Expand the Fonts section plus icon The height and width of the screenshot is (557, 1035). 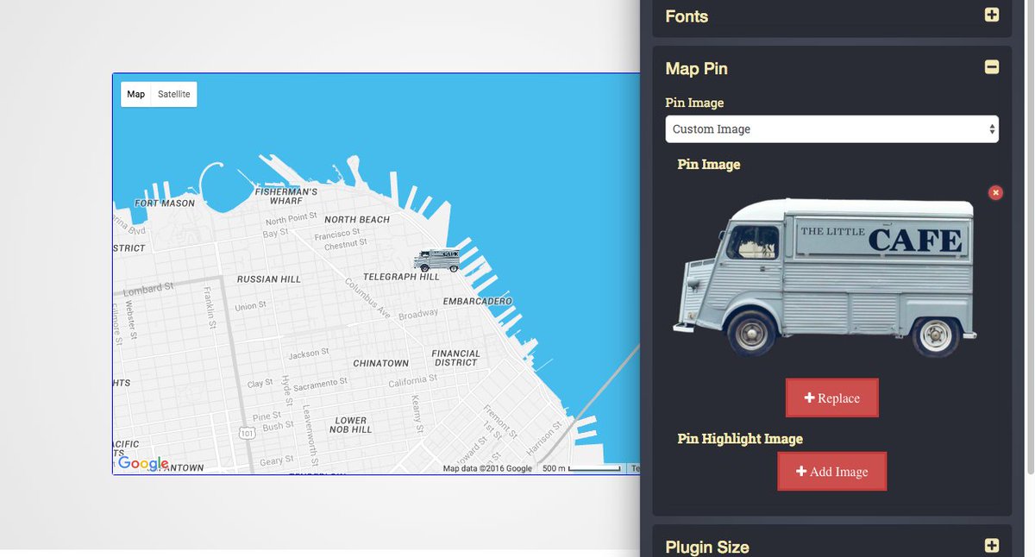992,15
